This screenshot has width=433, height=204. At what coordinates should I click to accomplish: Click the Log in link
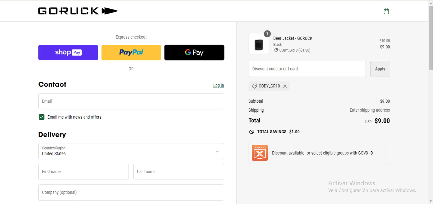219,85
